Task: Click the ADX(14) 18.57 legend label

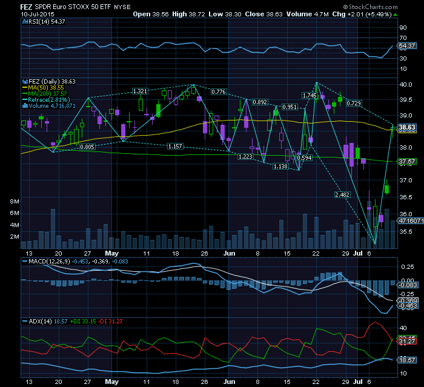Action: coord(48,322)
